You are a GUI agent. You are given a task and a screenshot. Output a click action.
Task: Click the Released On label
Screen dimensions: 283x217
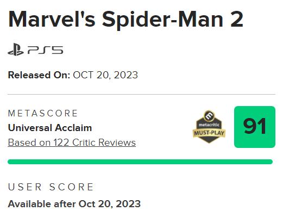(39, 75)
